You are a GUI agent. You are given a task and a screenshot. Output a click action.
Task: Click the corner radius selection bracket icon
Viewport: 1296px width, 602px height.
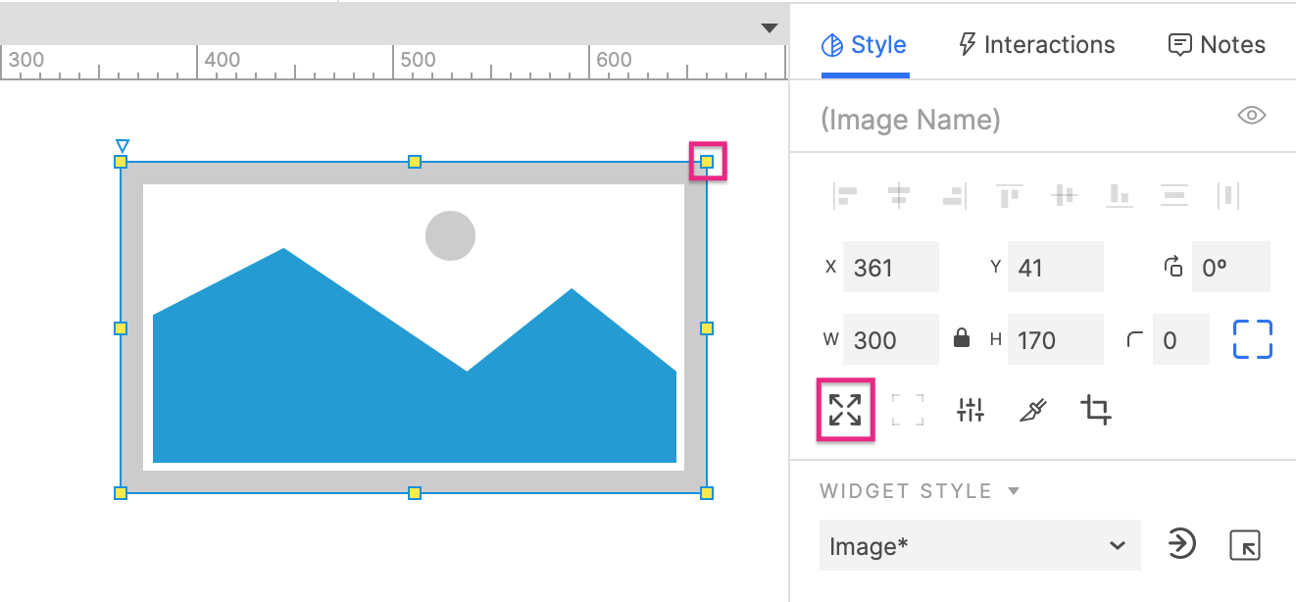pyautogui.click(x=1251, y=337)
